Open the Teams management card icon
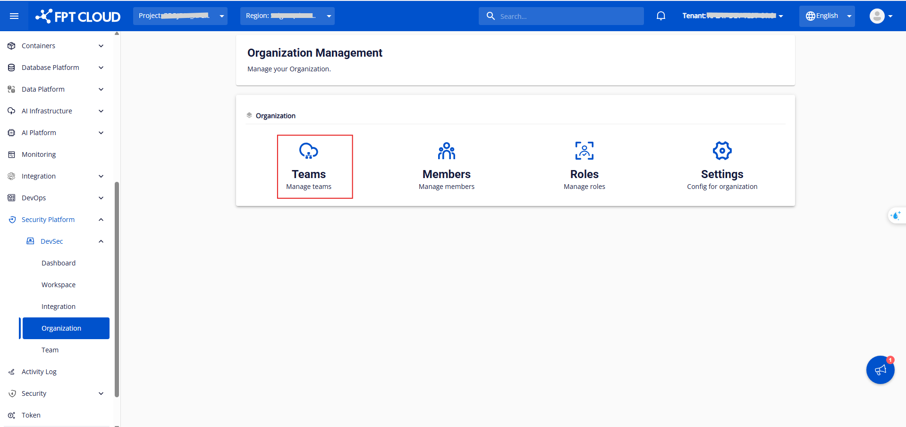 tap(308, 151)
